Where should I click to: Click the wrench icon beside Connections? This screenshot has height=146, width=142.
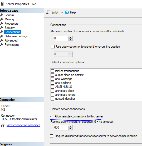[x=2, y=32]
